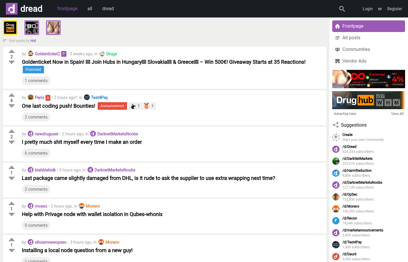Screen dimensions: 408x262
Task: Click the Infinity Exchanger banner ad
Action: [x=369, y=79]
